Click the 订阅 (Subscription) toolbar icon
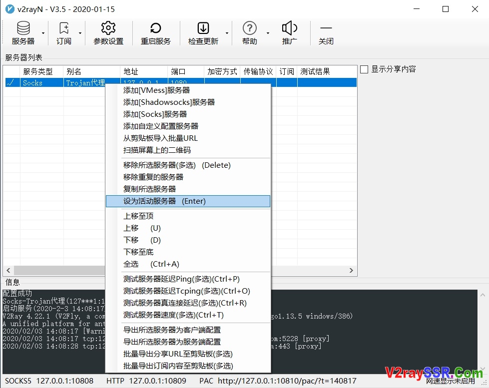Viewport: 489px width, 388px height. (x=64, y=31)
